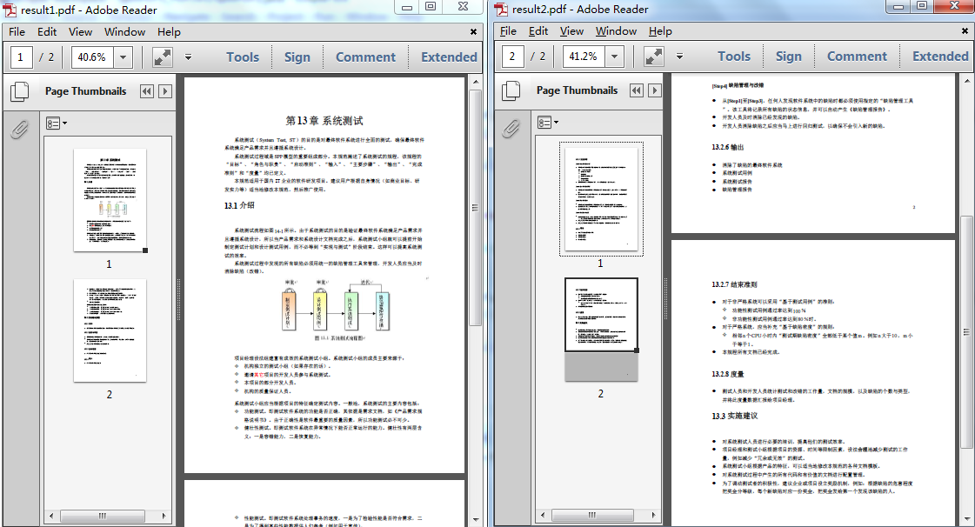Click page number field in result1.pdf

21,57
